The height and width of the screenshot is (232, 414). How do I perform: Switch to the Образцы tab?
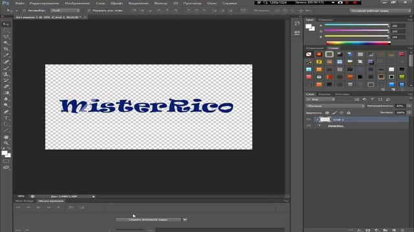(x=325, y=20)
